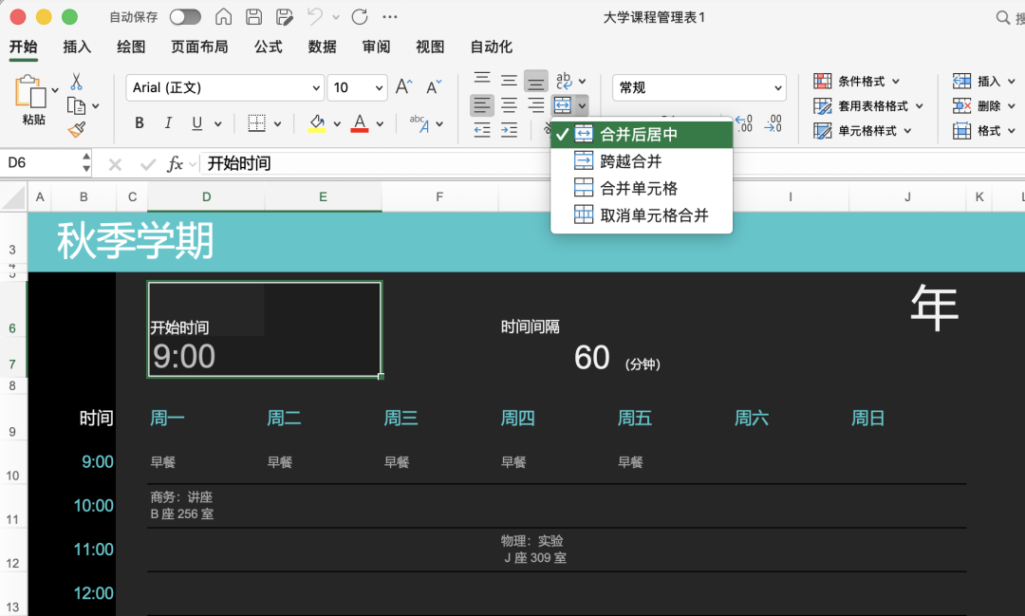The image size is (1025, 616).
Task: Open the 页面布局 ribbon tab
Action: (x=199, y=47)
